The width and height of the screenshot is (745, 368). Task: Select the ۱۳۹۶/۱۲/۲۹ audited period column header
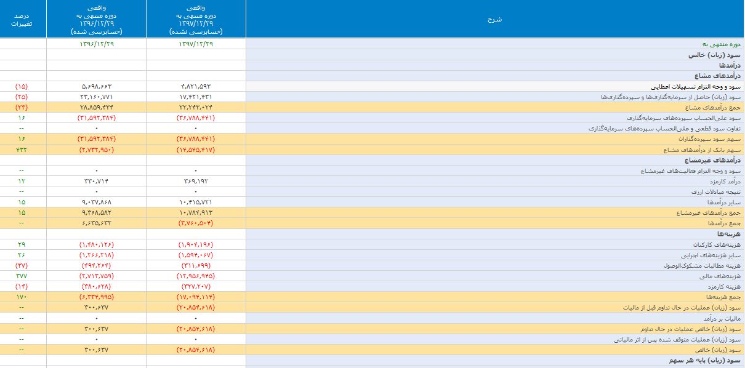point(97,19)
